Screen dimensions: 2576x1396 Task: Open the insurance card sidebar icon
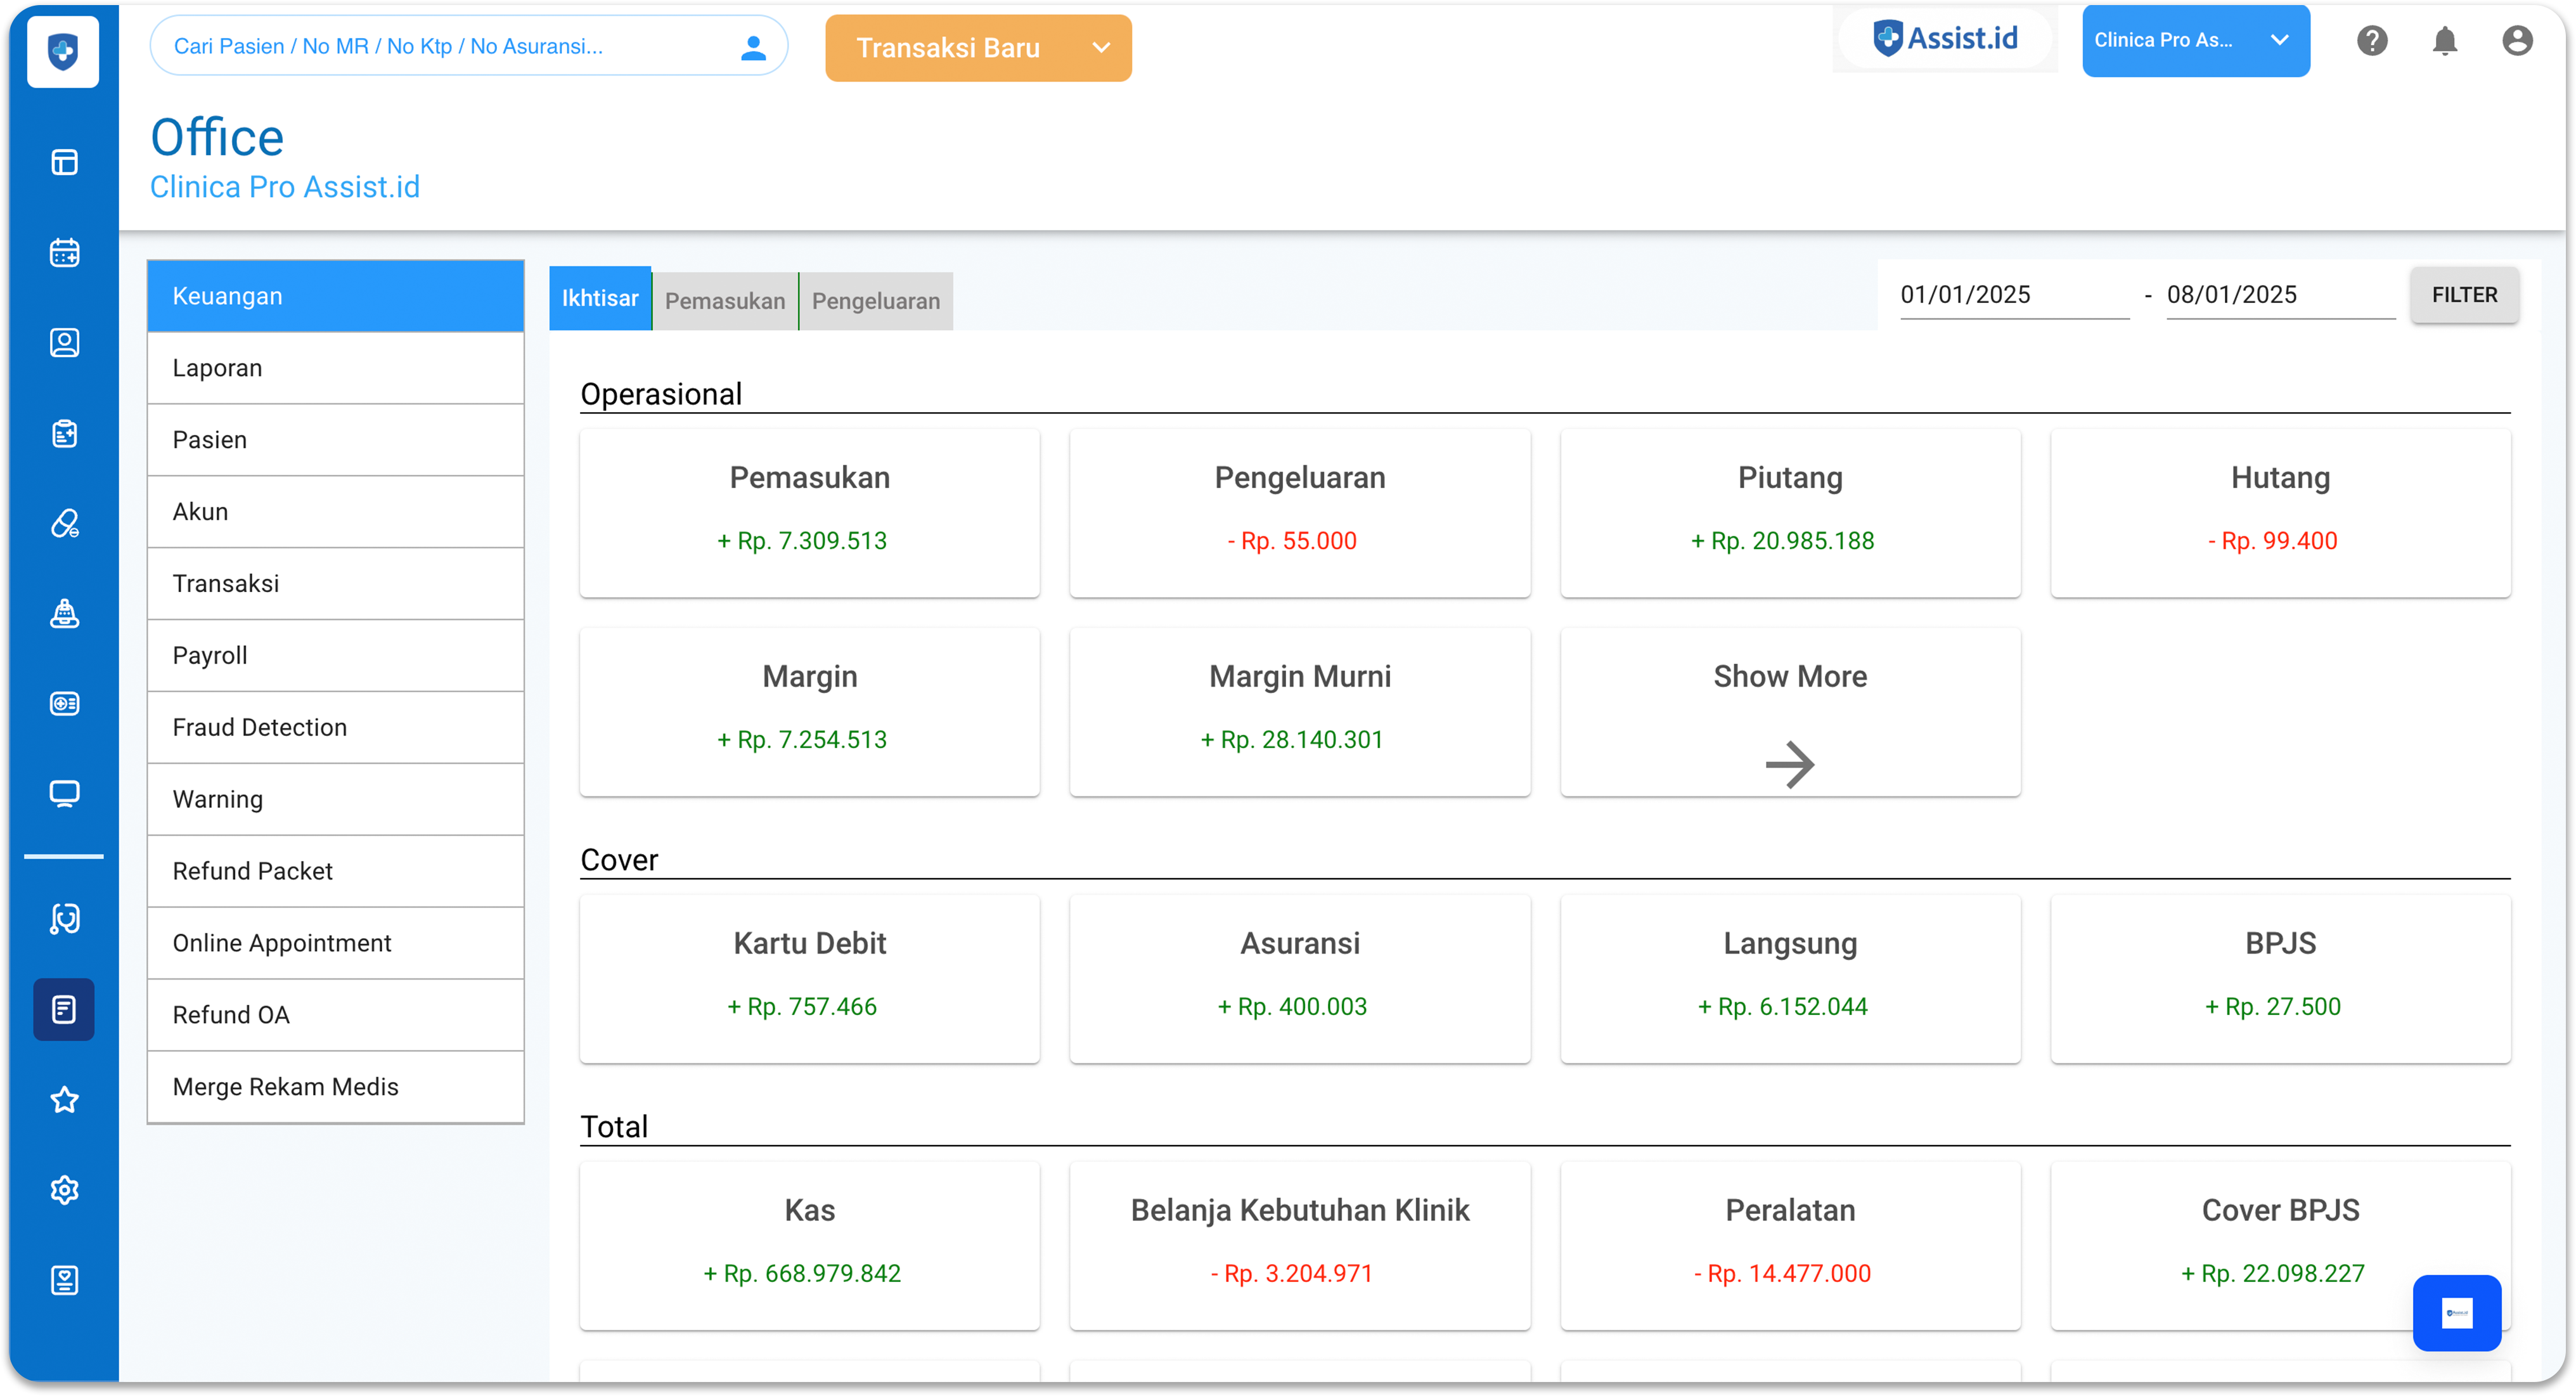tap(64, 704)
